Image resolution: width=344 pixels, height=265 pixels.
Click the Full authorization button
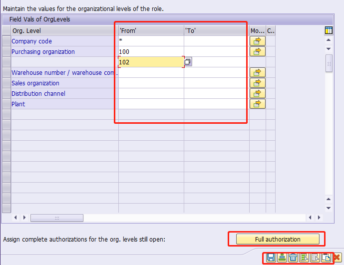(278, 239)
